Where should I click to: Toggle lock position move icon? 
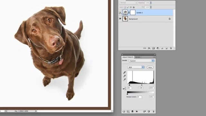(x=131, y=7)
